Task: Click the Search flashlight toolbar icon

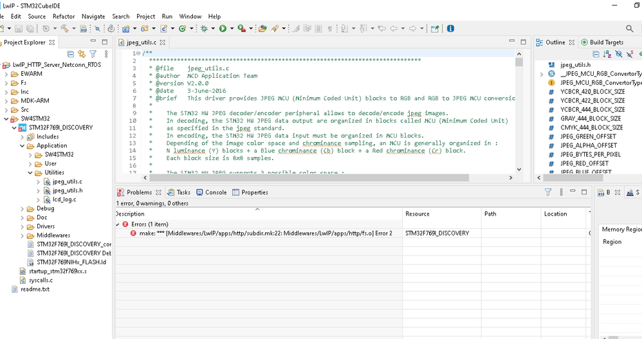Action: (x=275, y=29)
